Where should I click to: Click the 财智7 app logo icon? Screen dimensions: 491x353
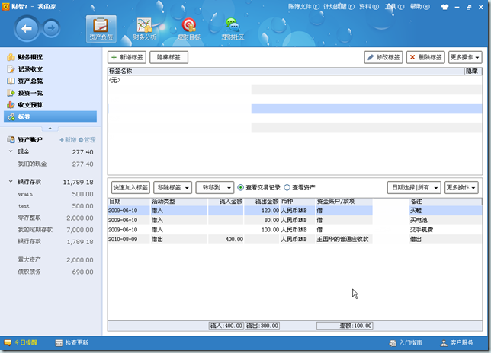(6, 6)
